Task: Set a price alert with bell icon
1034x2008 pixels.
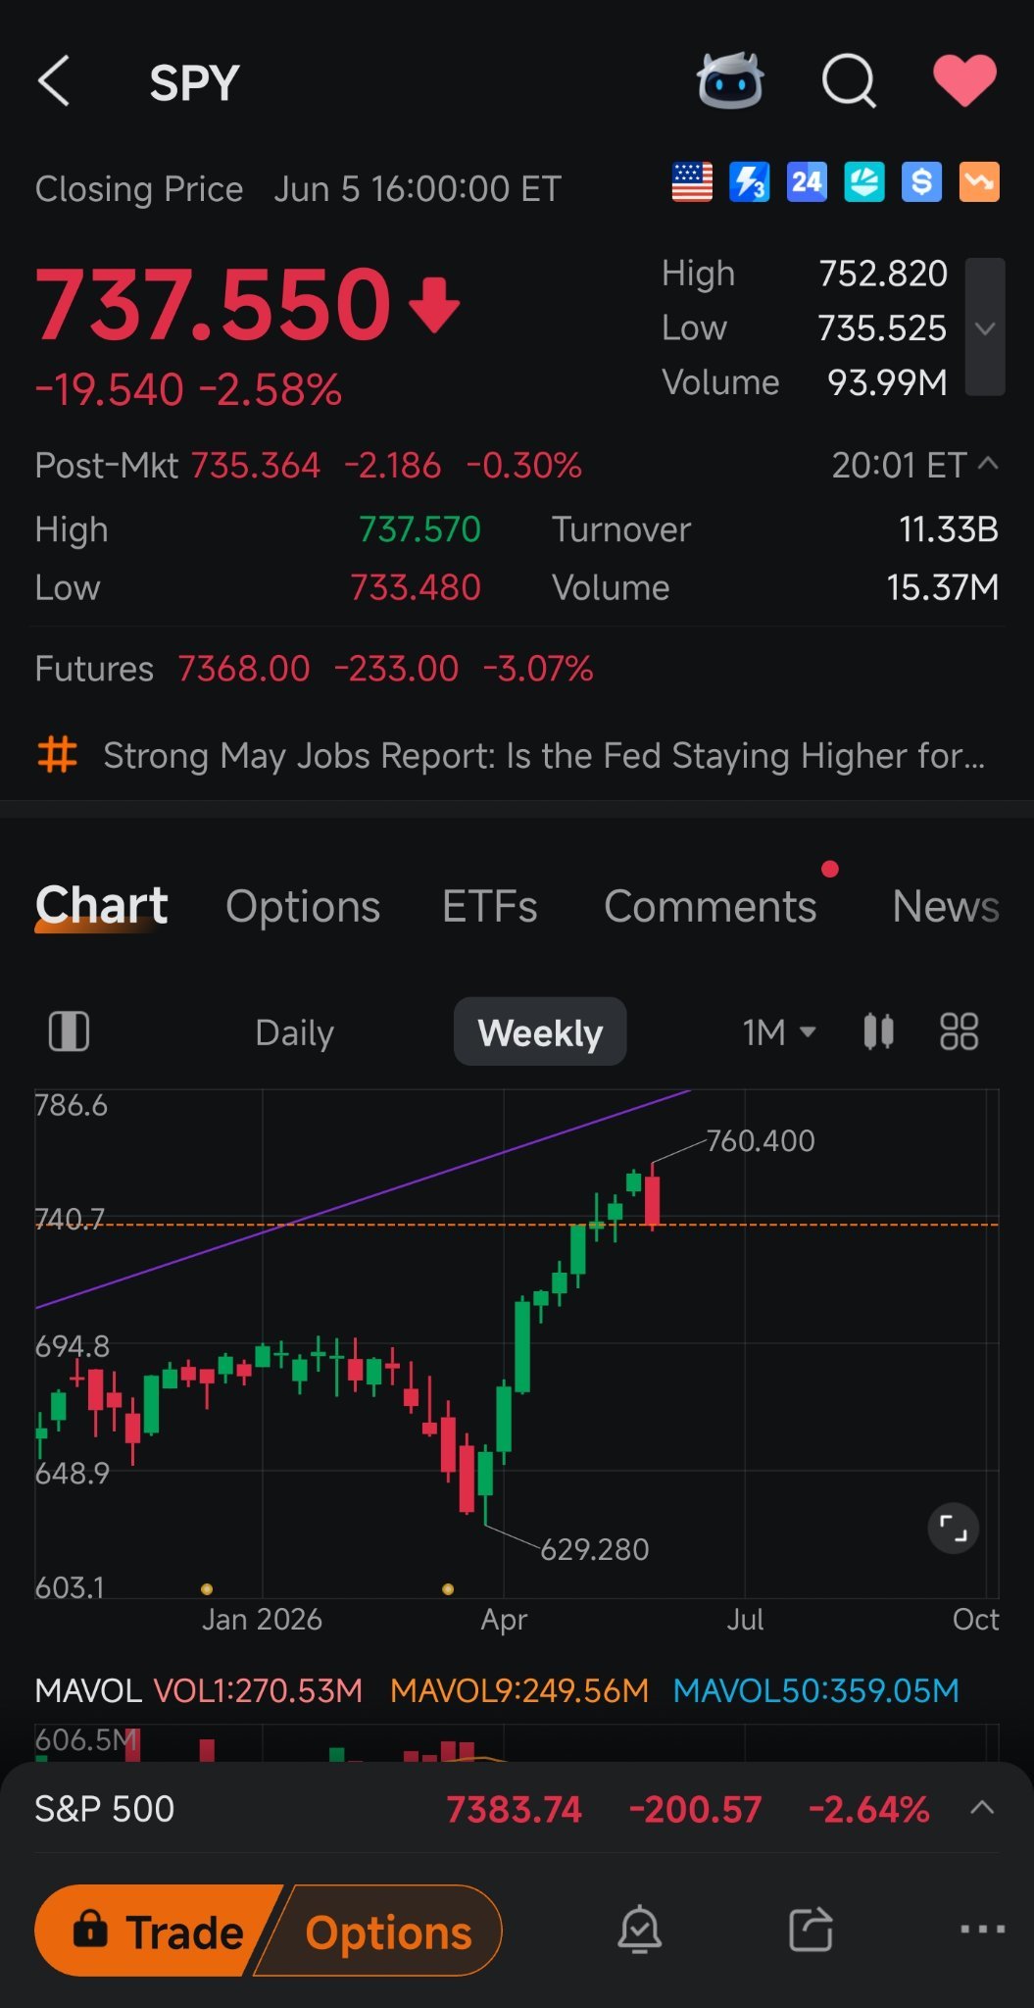Action: (640, 1930)
